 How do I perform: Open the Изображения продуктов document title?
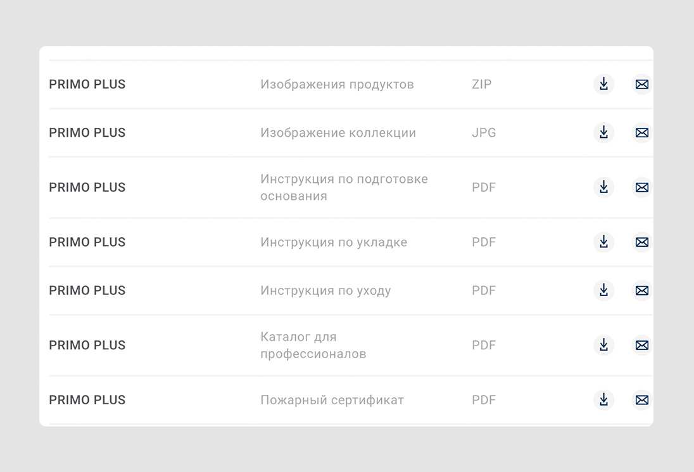pyautogui.click(x=337, y=85)
